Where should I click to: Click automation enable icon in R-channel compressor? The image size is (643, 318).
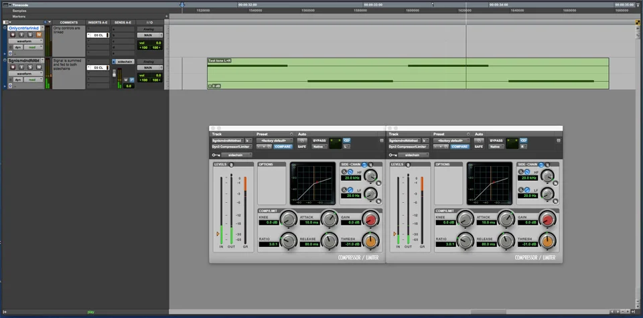point(480,141)
